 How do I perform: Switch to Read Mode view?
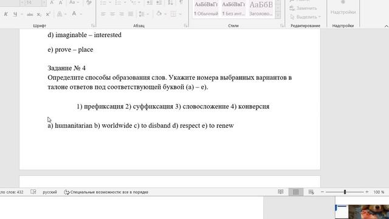(x=281, y=192)
